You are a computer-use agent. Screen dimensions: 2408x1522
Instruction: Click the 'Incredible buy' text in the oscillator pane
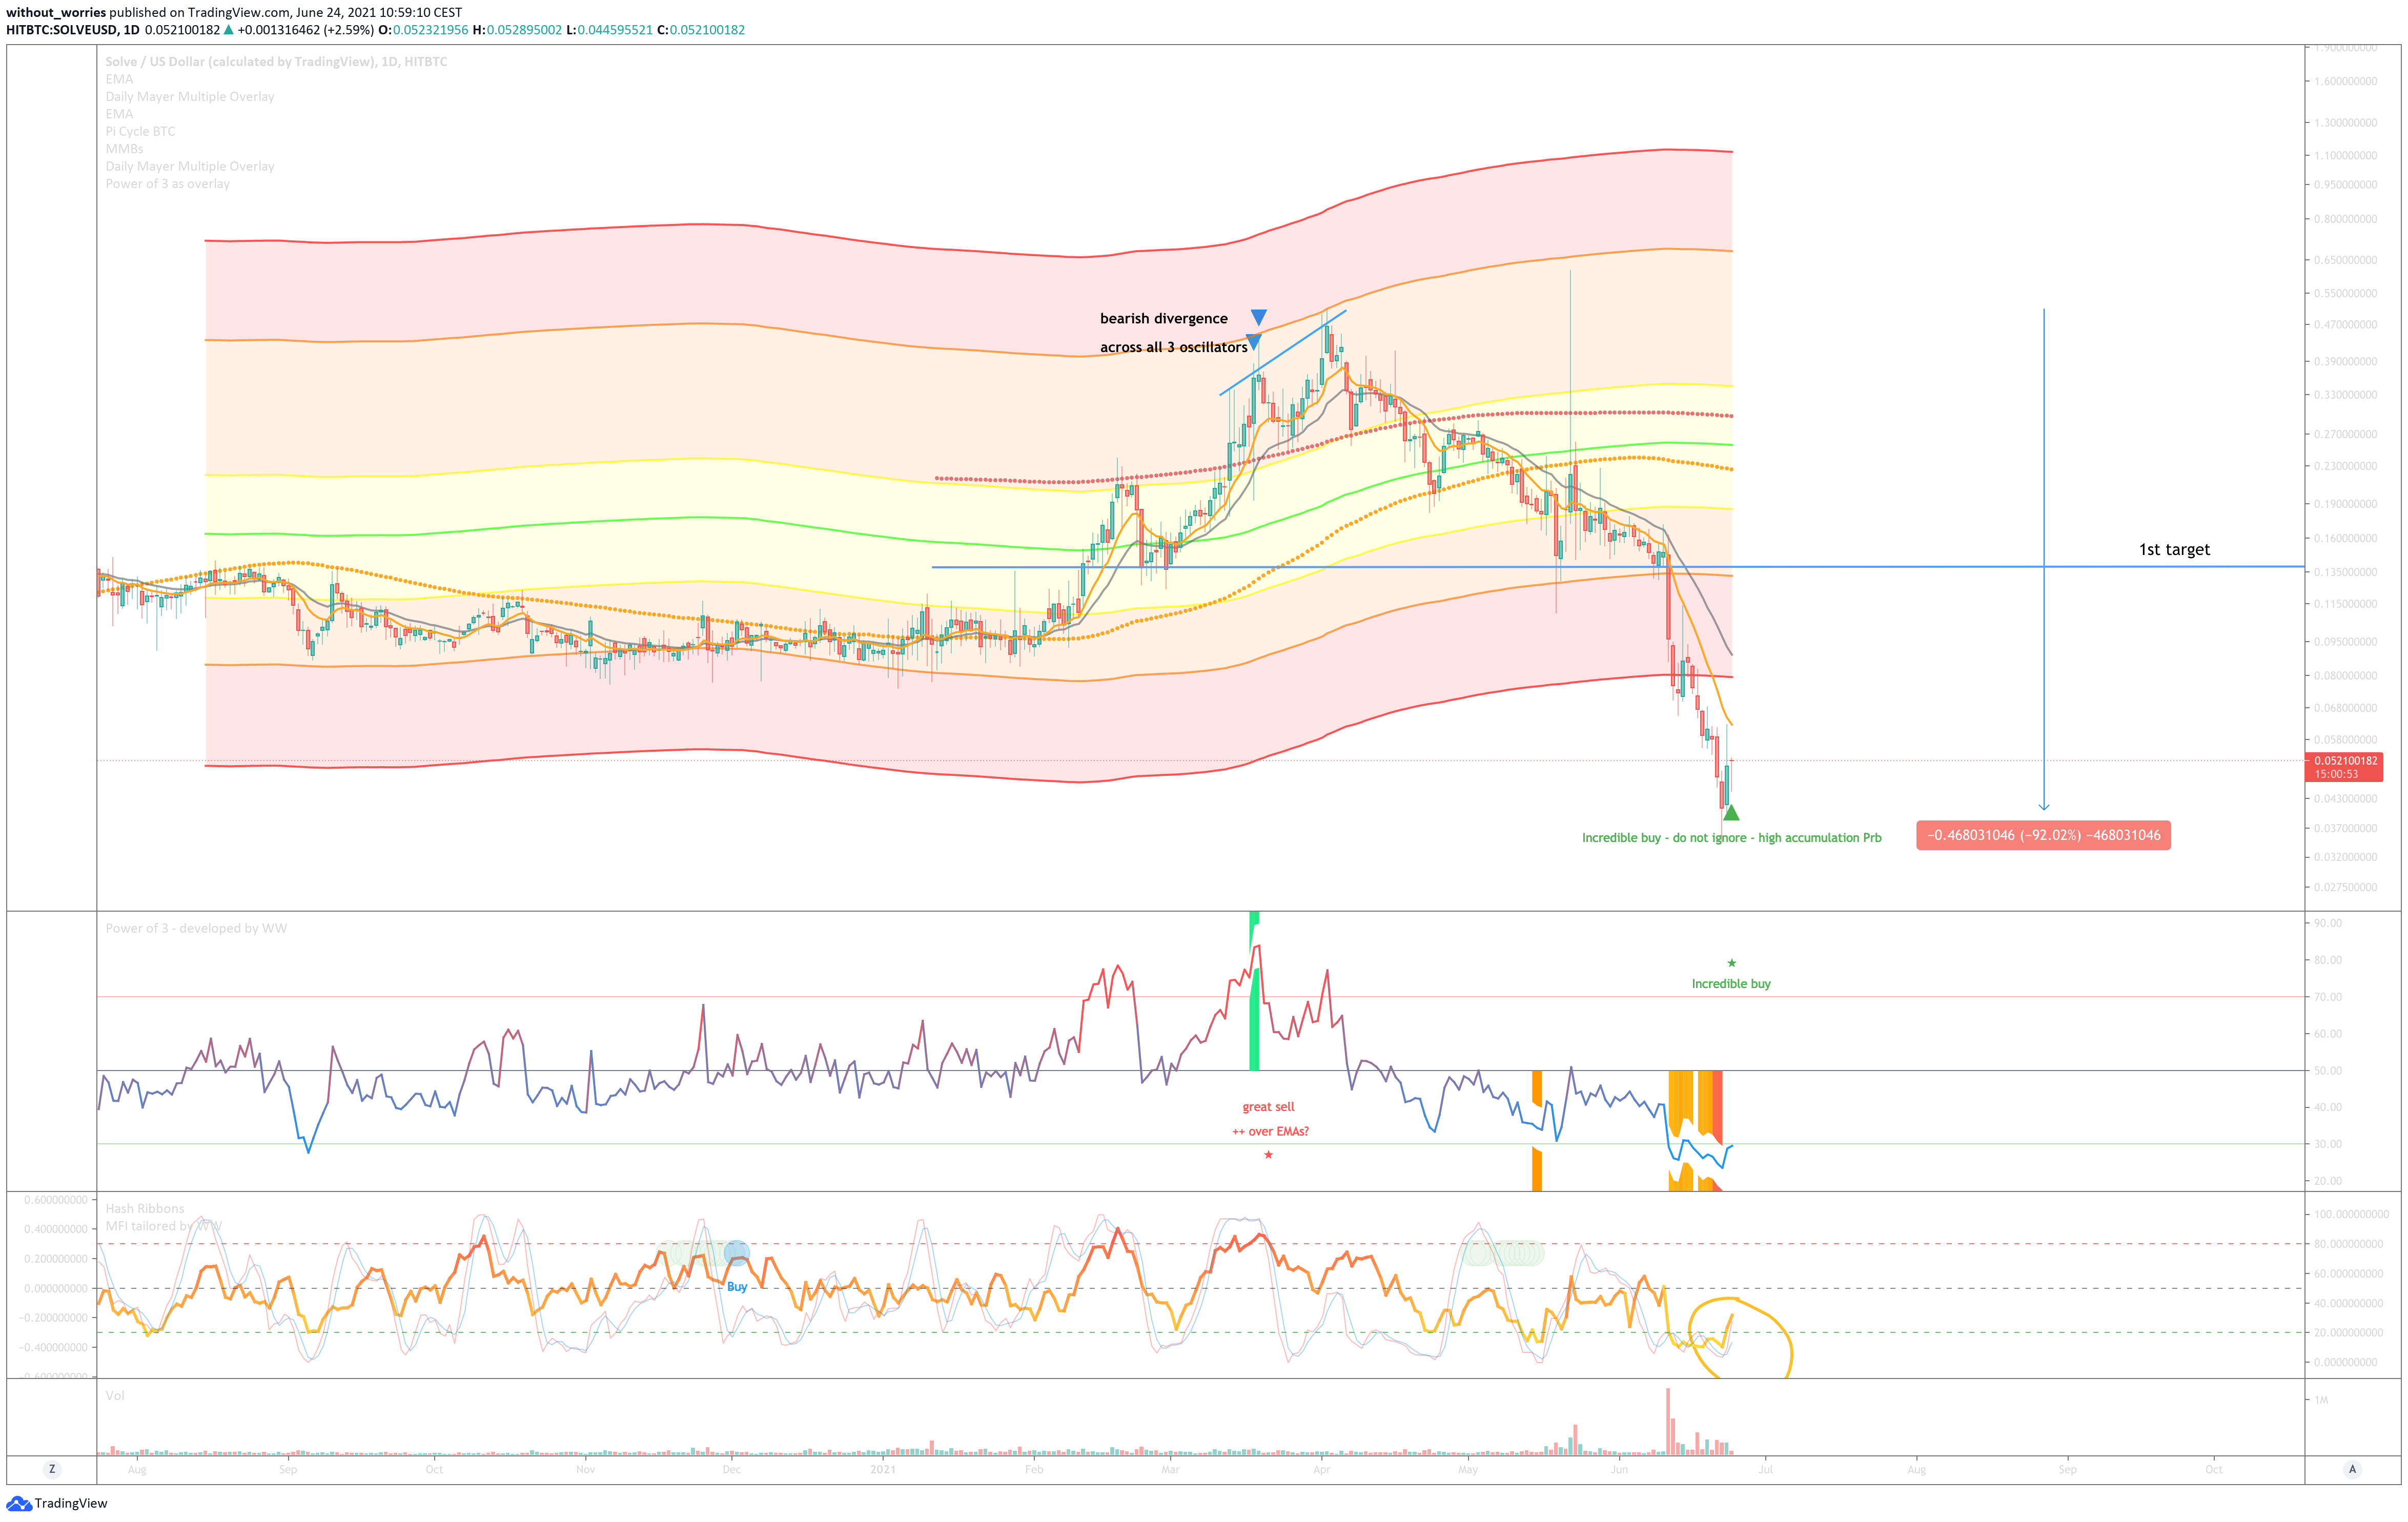(1731, 984)
